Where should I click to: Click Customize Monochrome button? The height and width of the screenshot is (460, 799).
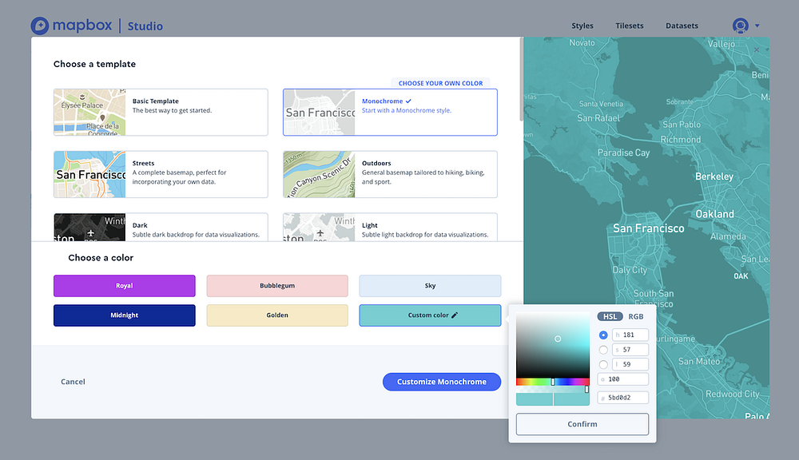pyautogui.click(x=442, y=382)
